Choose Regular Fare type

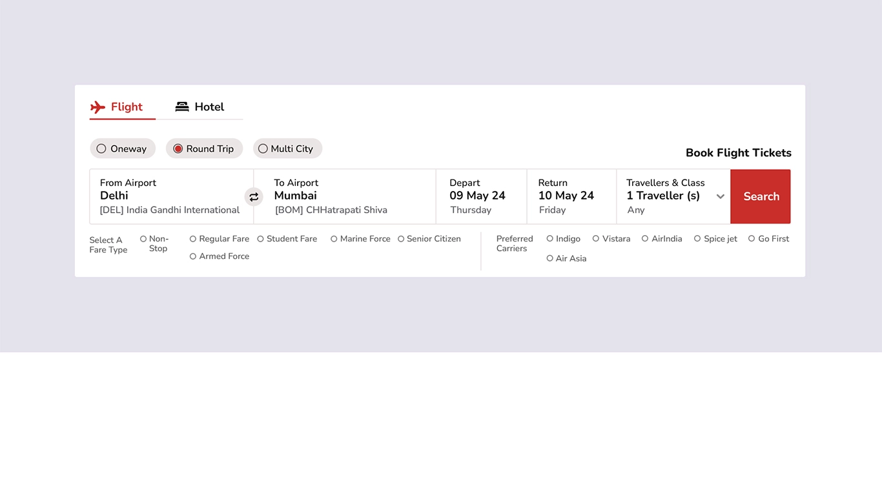pyautogui.click(x=193, y=238)
